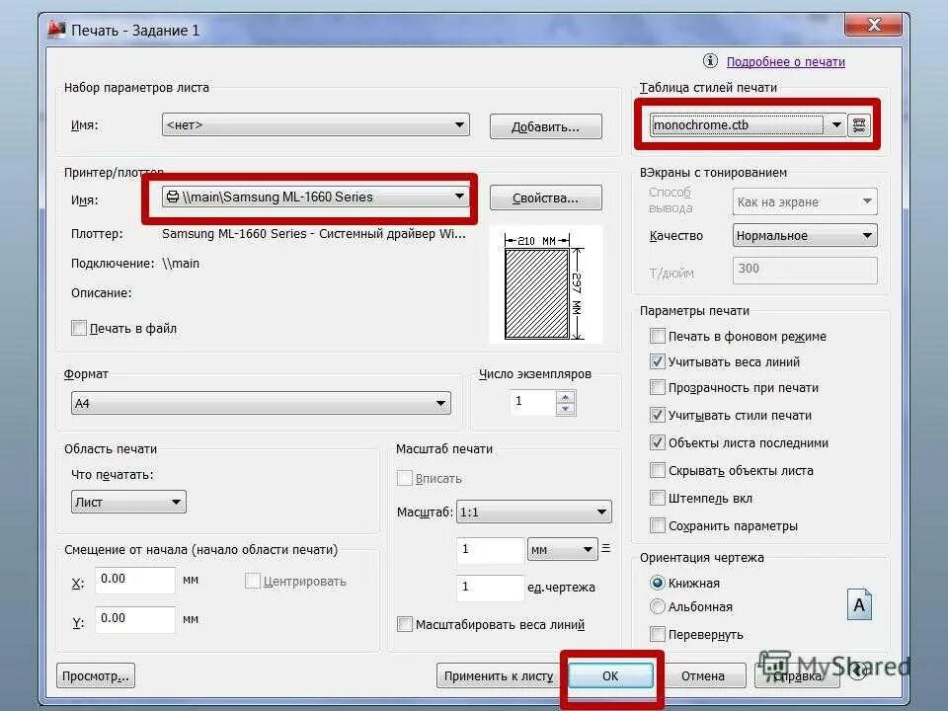This screenshot has width=948, height=711.
Task: Click the Свойства... printer button
Action: [x=545, y=197]
